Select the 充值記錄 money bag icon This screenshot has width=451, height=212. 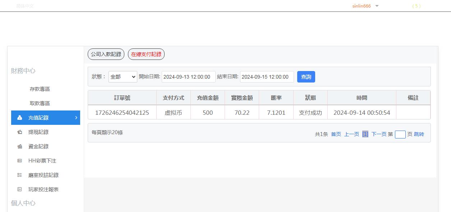click(x=19, y=117)
